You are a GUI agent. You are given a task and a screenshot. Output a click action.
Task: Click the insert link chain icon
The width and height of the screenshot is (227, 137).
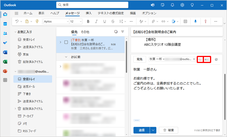(163, 22)
